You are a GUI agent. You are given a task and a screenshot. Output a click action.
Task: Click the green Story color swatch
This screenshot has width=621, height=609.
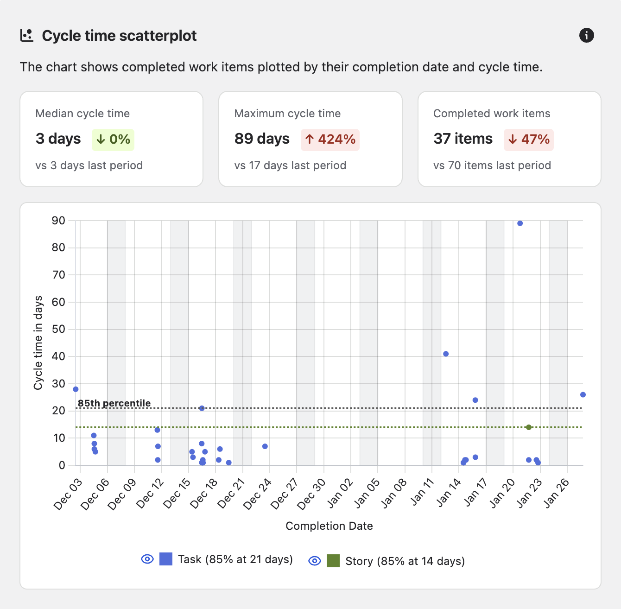pos(333,561)
